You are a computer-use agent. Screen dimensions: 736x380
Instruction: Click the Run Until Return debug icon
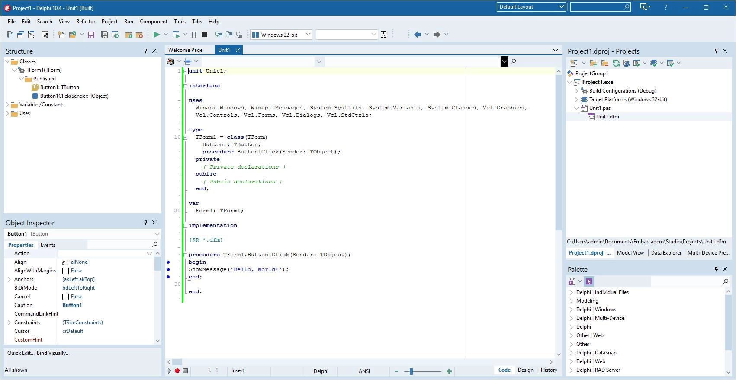coord(239,35)
